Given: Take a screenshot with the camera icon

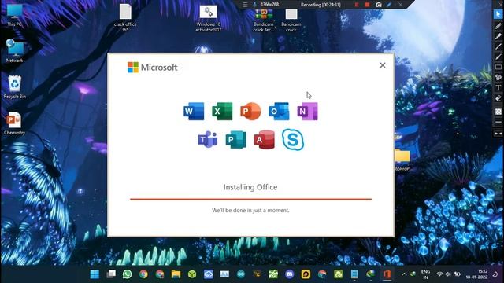Looking at the screenshot, I should [x=379, y=5].
